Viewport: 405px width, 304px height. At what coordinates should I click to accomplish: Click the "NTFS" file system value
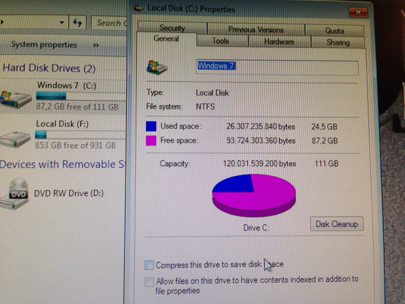[206, 107]
